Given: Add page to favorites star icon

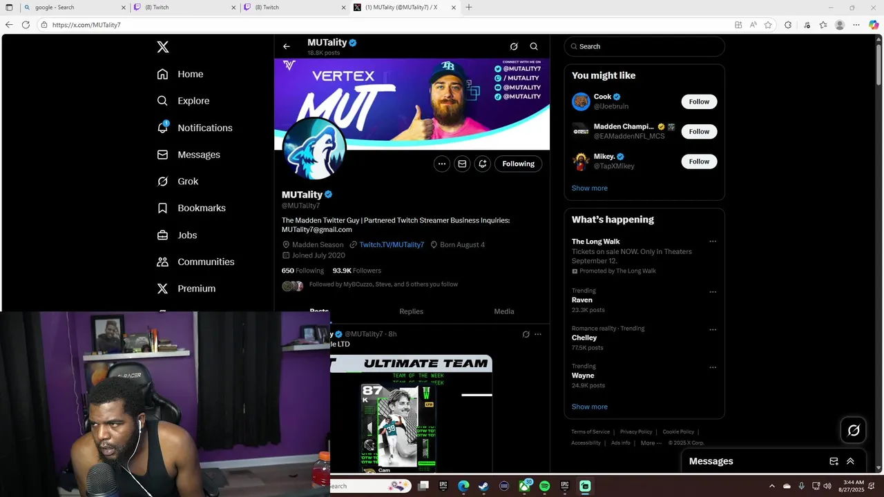Looking at the screenshot, I should [x=768, y=25].
